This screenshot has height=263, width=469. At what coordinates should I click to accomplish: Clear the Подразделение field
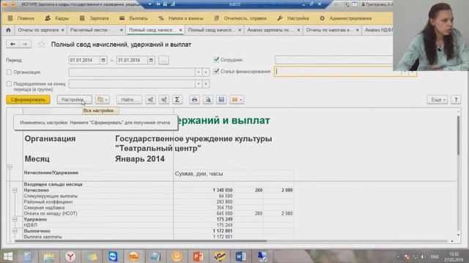coord(206,84)
